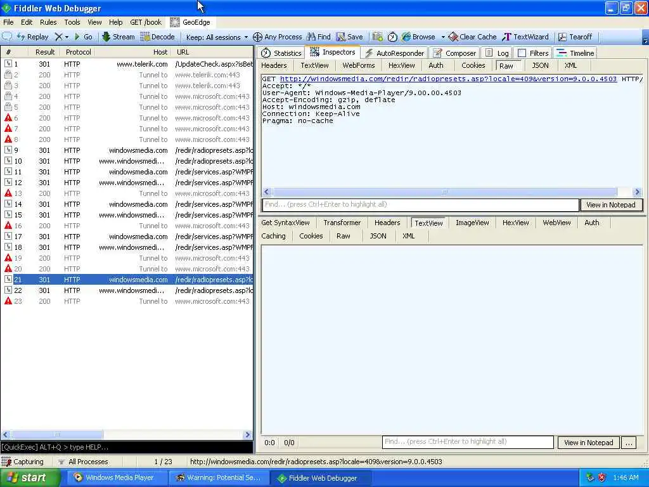Switch to the AutoResponder tab
The height and width of the screenshot is (487, 649).
click(x=394, y=53)
